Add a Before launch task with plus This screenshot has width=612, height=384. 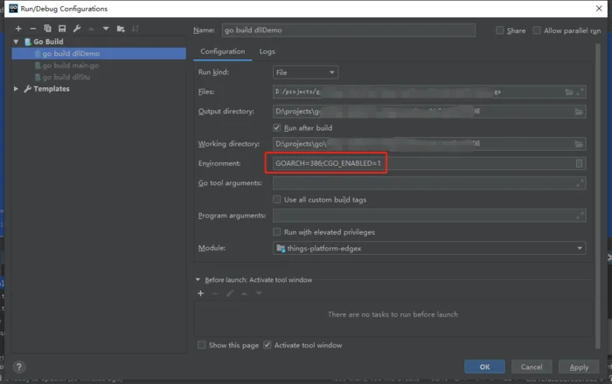[x=200, y=293]
